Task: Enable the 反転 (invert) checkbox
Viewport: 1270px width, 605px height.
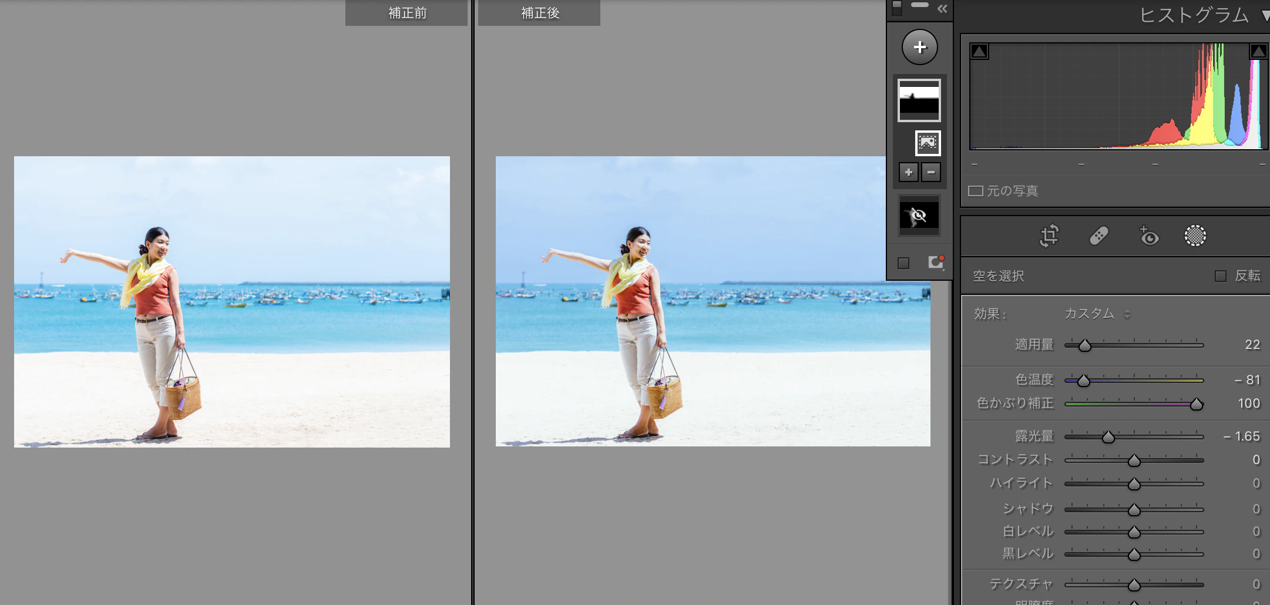Action: [1221, 276]
